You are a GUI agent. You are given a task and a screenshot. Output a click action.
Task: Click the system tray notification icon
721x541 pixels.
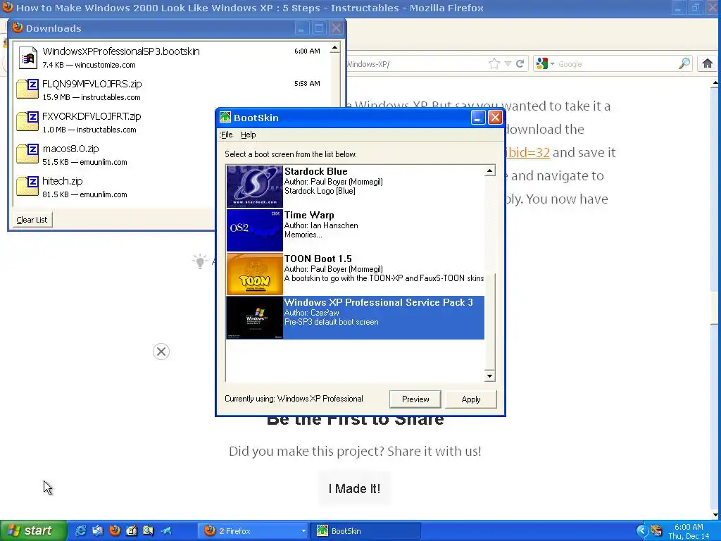pyautogui.click(x=656, y=531)
